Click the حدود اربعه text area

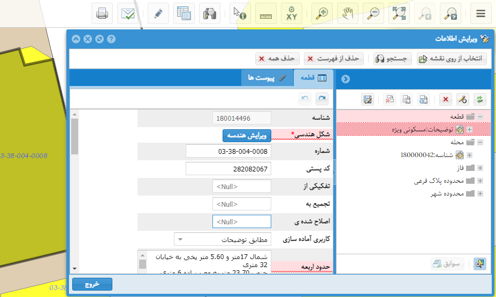point(205,262)
